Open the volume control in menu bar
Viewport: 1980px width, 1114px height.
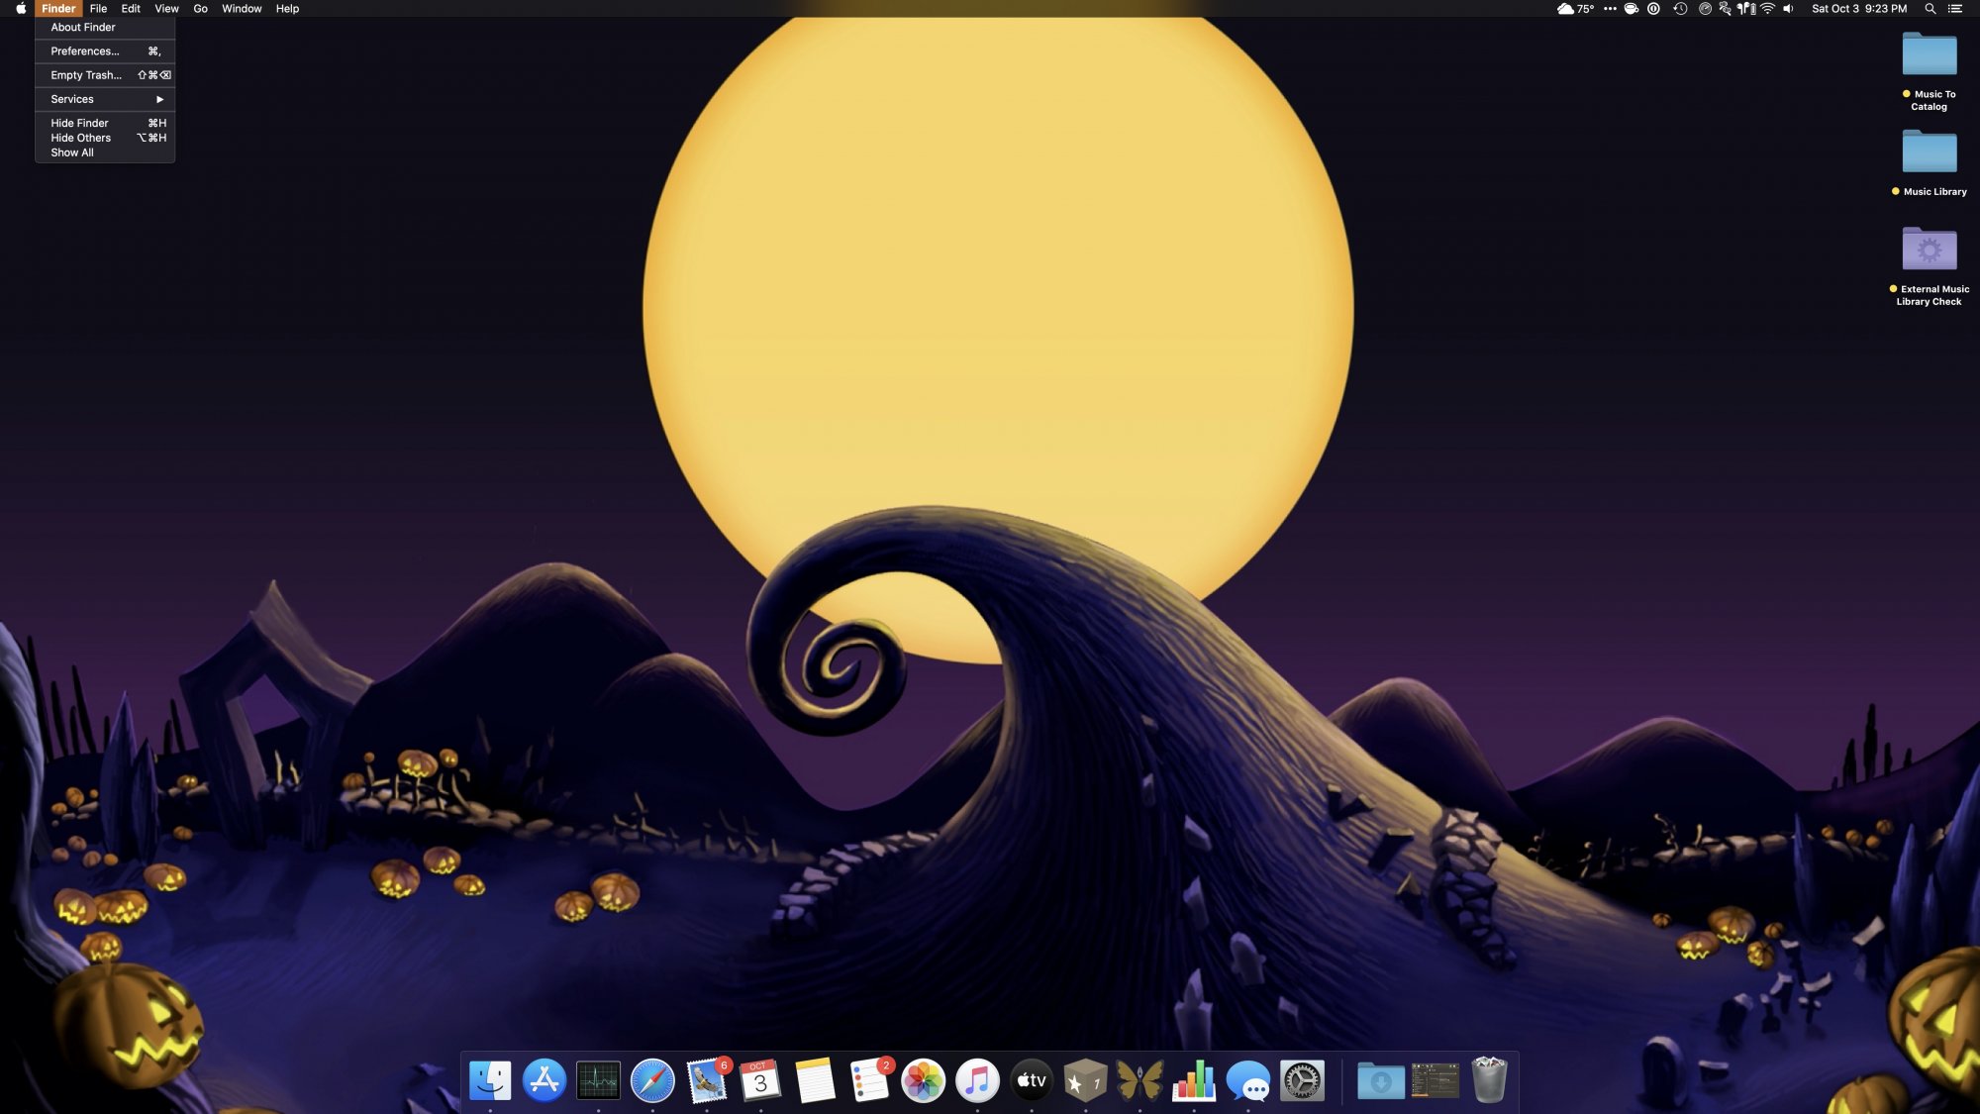(x=1788, y=9)
